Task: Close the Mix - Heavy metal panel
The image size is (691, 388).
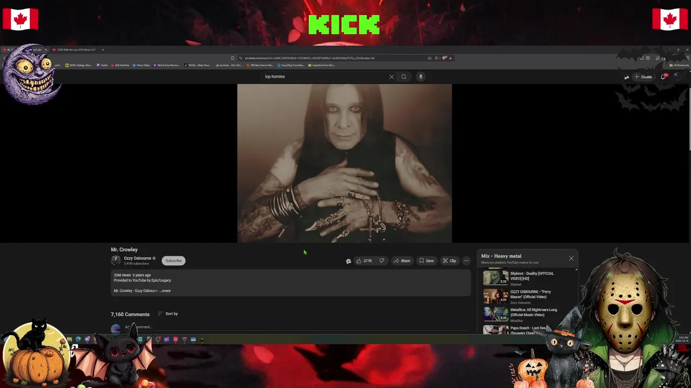Action: point(571,259)
